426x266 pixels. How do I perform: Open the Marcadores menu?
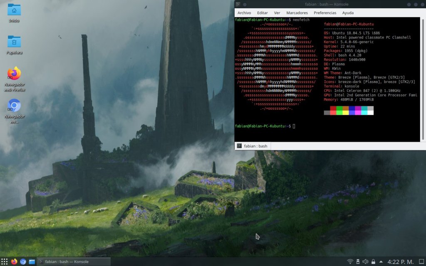[x=297, y=13]
